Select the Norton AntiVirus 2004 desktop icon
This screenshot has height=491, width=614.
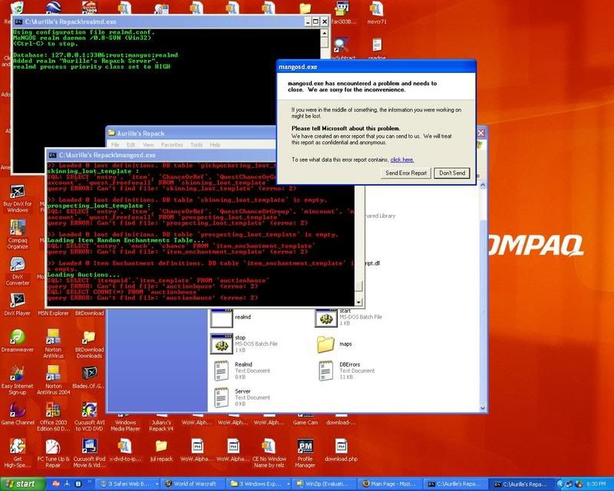point(53,380)
